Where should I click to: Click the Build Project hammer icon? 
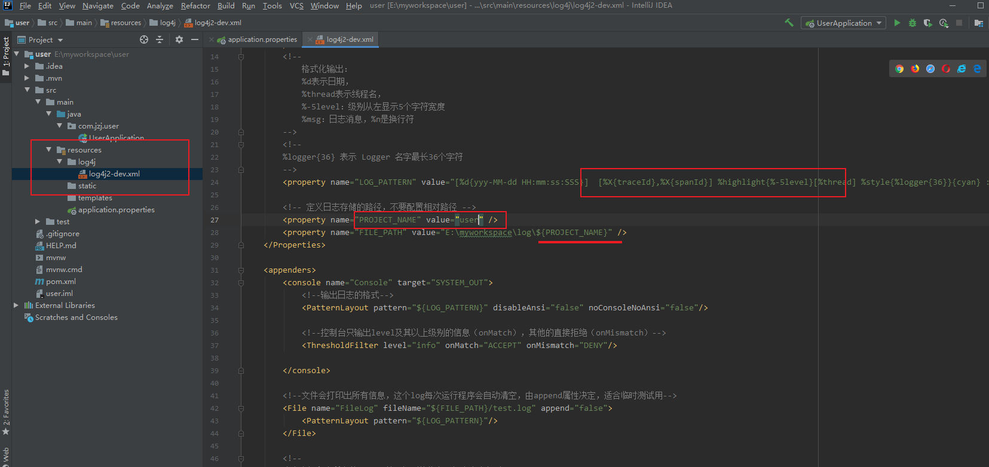click(x=789, y=23)
